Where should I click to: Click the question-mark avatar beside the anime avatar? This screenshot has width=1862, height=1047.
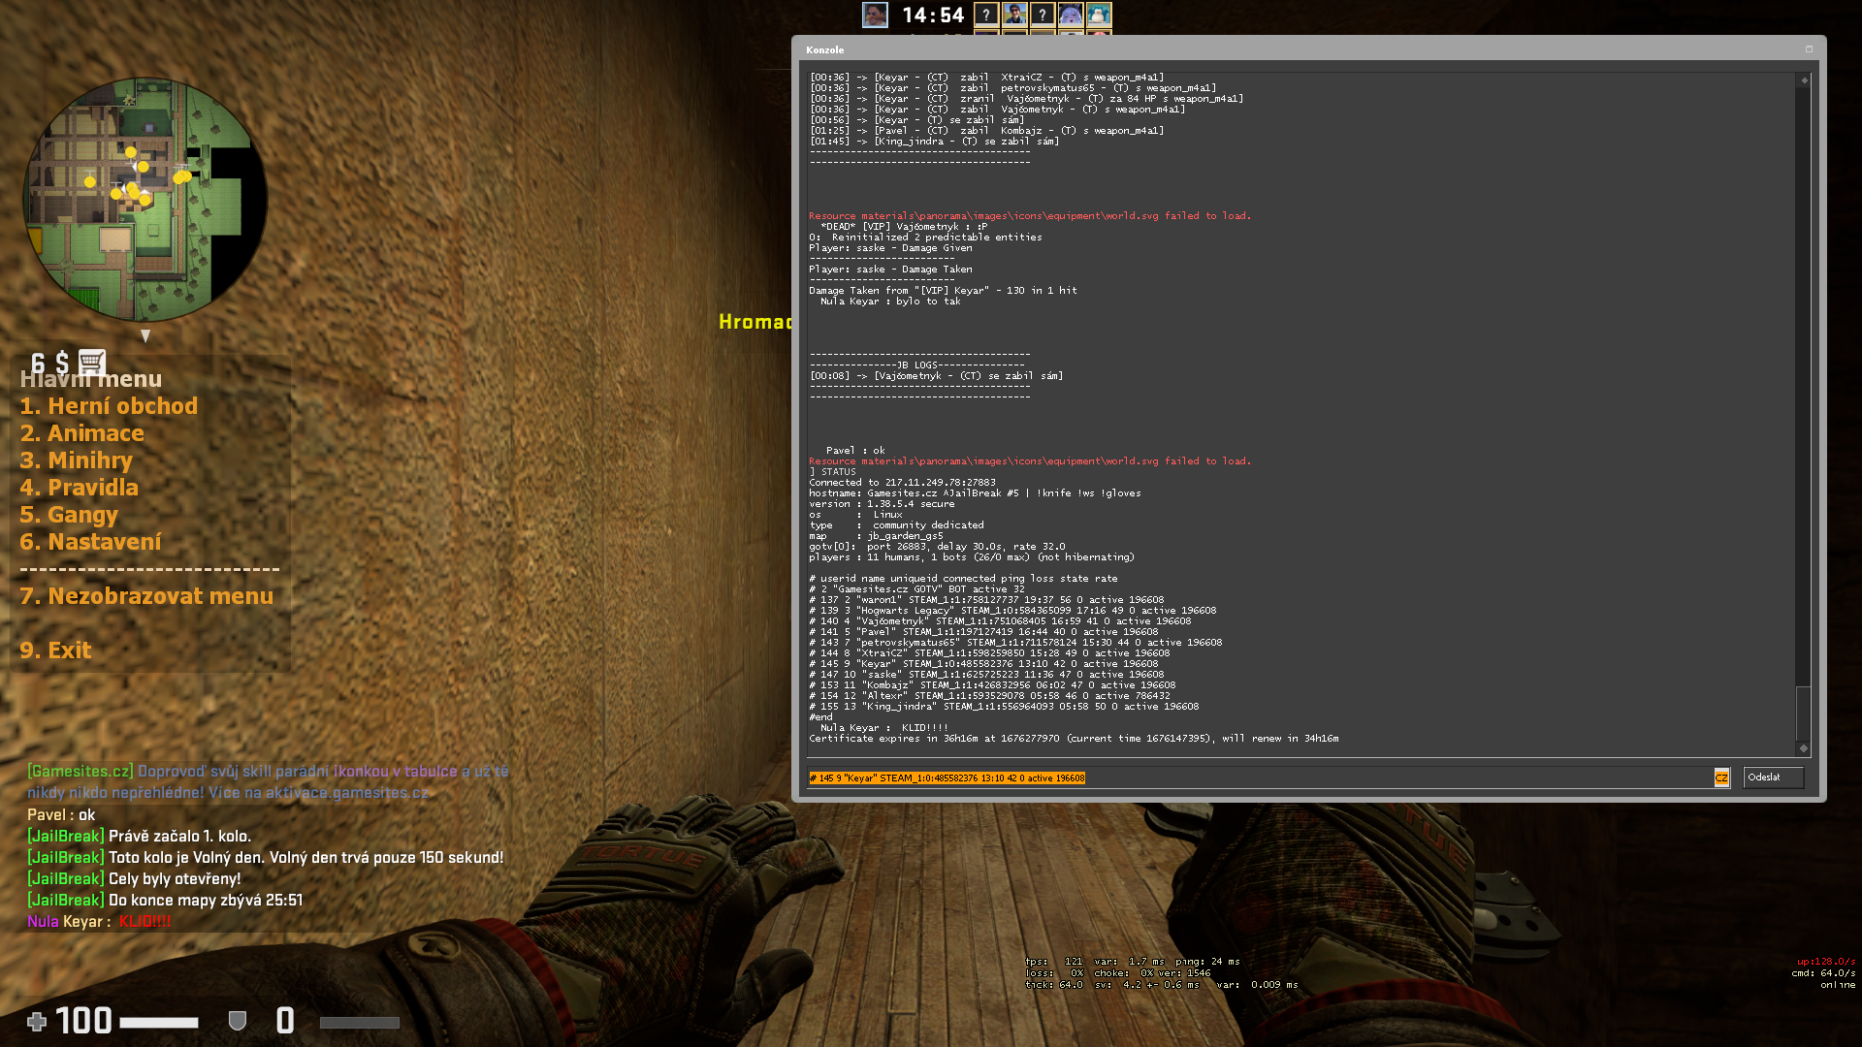pos(1043,15)
